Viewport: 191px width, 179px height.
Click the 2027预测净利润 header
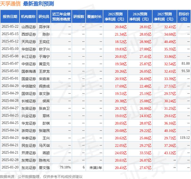pos(165,17)
